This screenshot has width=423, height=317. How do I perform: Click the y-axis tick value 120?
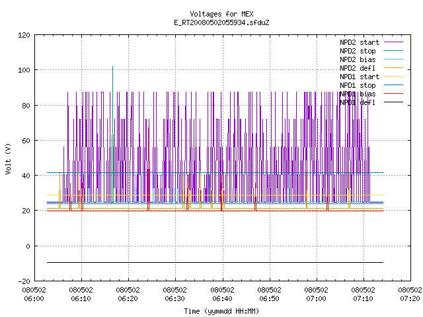click(24, 35)
